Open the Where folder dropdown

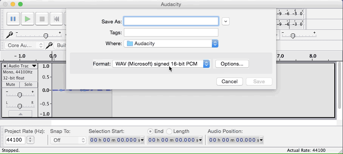[171, 44]
